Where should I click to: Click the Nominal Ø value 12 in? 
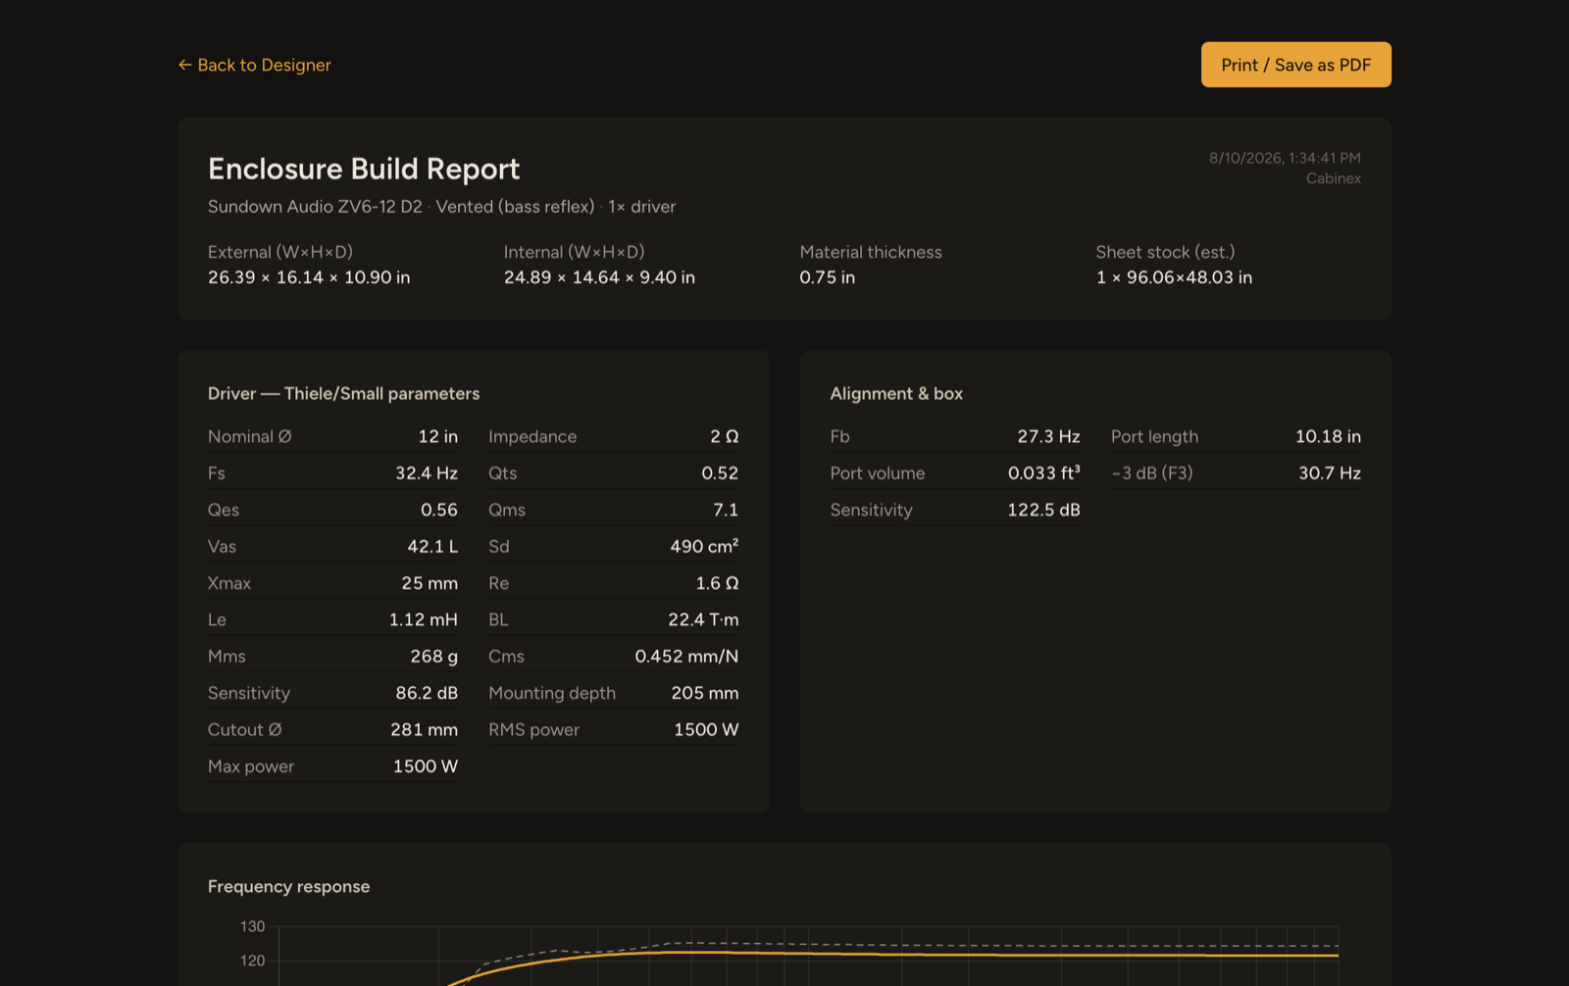437,436
